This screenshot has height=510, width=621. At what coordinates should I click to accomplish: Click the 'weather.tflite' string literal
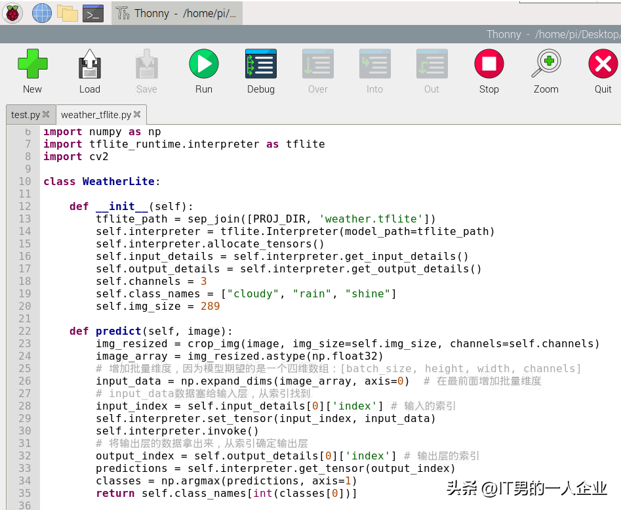(x=371, y=219)
